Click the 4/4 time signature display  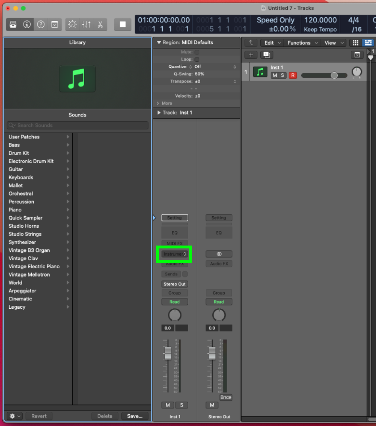354,20
